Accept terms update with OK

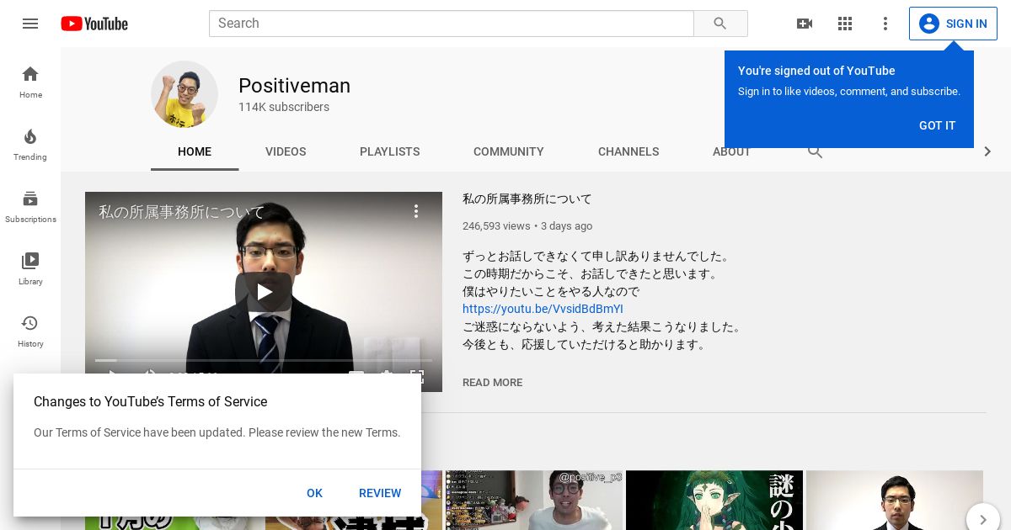(314, 493)
